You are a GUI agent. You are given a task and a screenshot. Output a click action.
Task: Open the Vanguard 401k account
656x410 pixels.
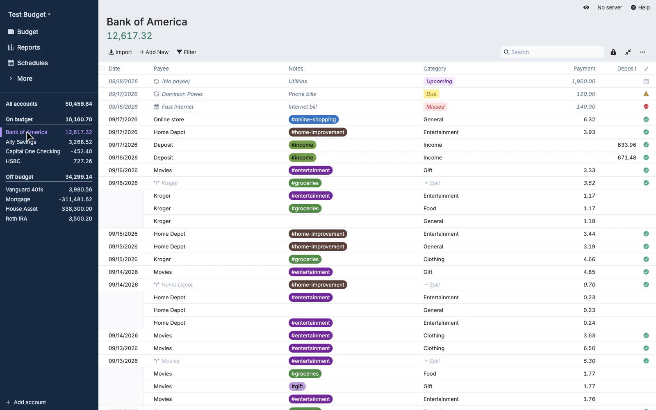pos(49,189)
